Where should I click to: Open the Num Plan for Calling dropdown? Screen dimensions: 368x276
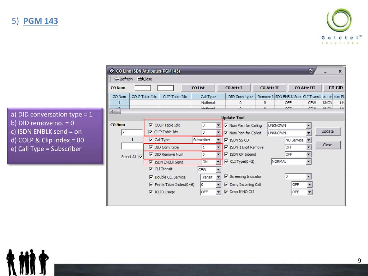[309, 125]
